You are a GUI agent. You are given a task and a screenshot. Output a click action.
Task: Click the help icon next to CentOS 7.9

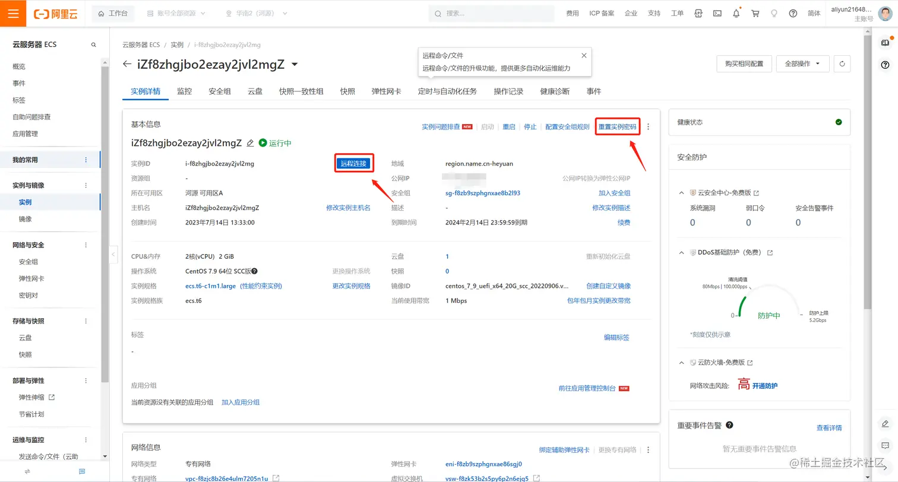click(254, 271)
